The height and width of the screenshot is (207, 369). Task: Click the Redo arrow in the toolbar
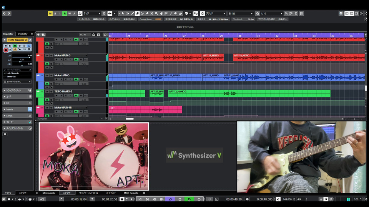9,14
